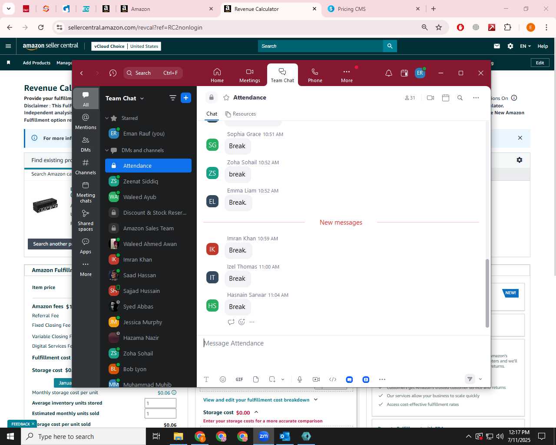This screenshot has height=445, width=556.
Task: Open Shared spaces in Zoom sidebar
Action: (x=86, y=220)
